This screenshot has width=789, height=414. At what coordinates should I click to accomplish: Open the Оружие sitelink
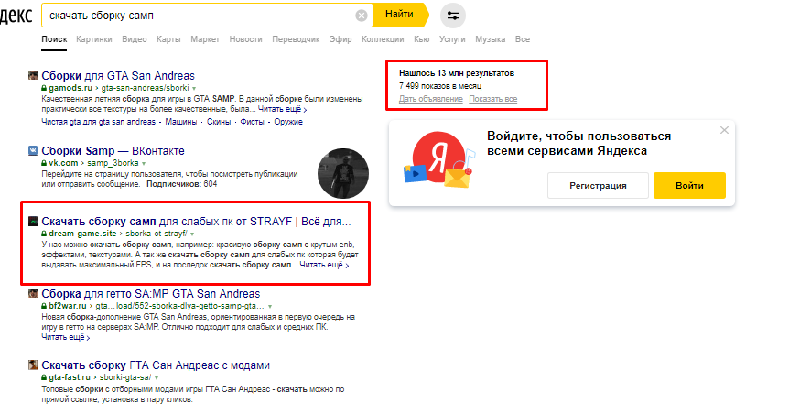(x=288, y=122)
